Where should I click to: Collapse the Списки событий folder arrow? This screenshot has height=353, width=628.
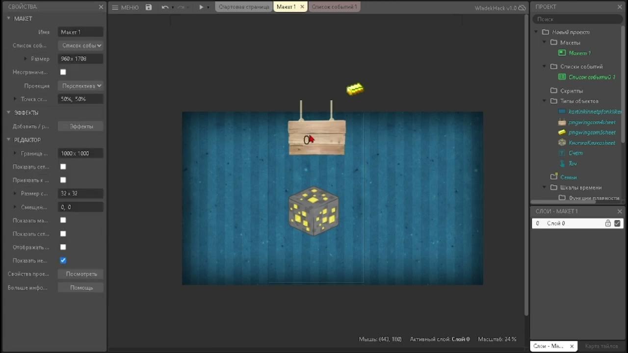[544, 66]
